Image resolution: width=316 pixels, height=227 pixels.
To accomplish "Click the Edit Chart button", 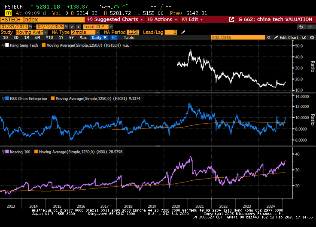I will [286, 38].
